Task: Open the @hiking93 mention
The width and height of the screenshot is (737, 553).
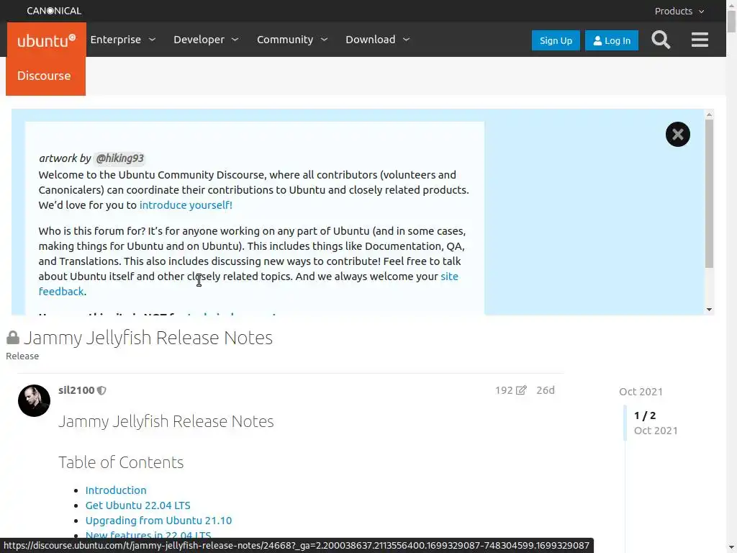Action: click(x=119, y=158)
